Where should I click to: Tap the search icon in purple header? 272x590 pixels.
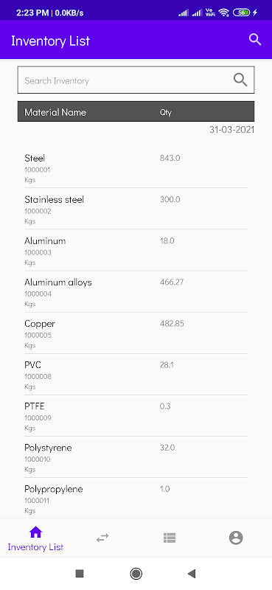[x=255, y=40]
